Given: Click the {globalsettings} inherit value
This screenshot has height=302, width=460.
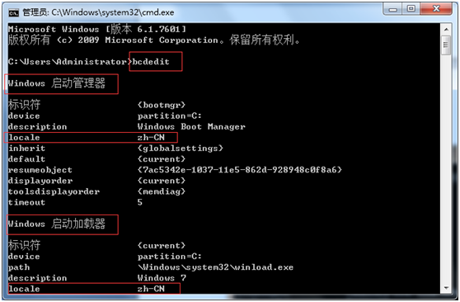Looking at the screenshot, I should pyautogui.click(x=181, y=148).
